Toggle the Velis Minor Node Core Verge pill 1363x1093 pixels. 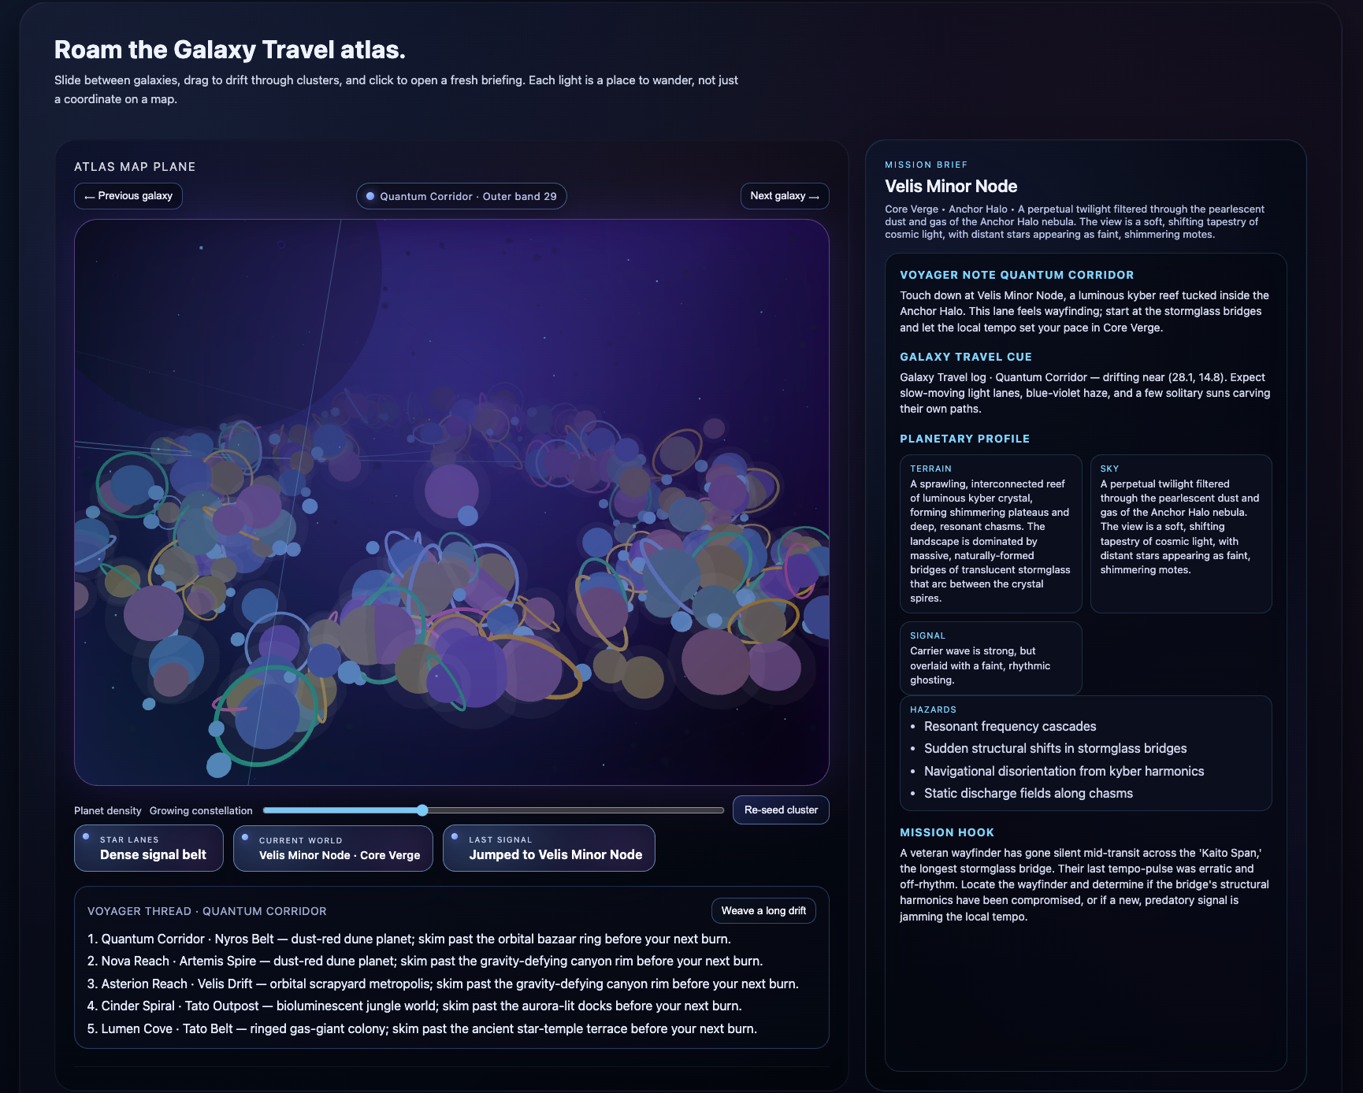pos(332,849)
